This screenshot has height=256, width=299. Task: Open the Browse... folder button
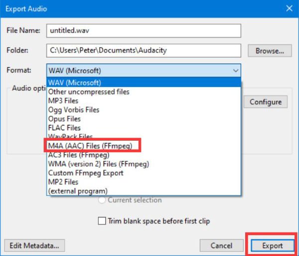pos(270,51)
